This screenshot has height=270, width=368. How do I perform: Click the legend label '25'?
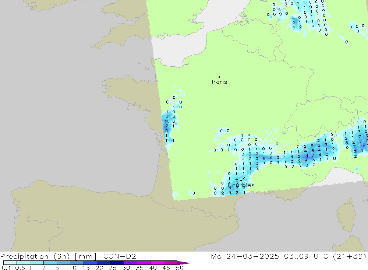[113, 268]
